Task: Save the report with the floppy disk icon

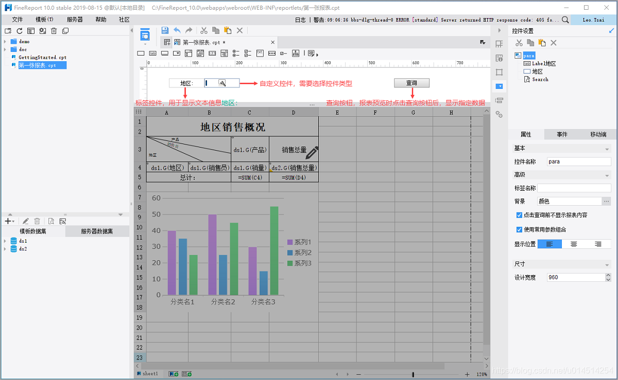Action: tap(165, 30)
